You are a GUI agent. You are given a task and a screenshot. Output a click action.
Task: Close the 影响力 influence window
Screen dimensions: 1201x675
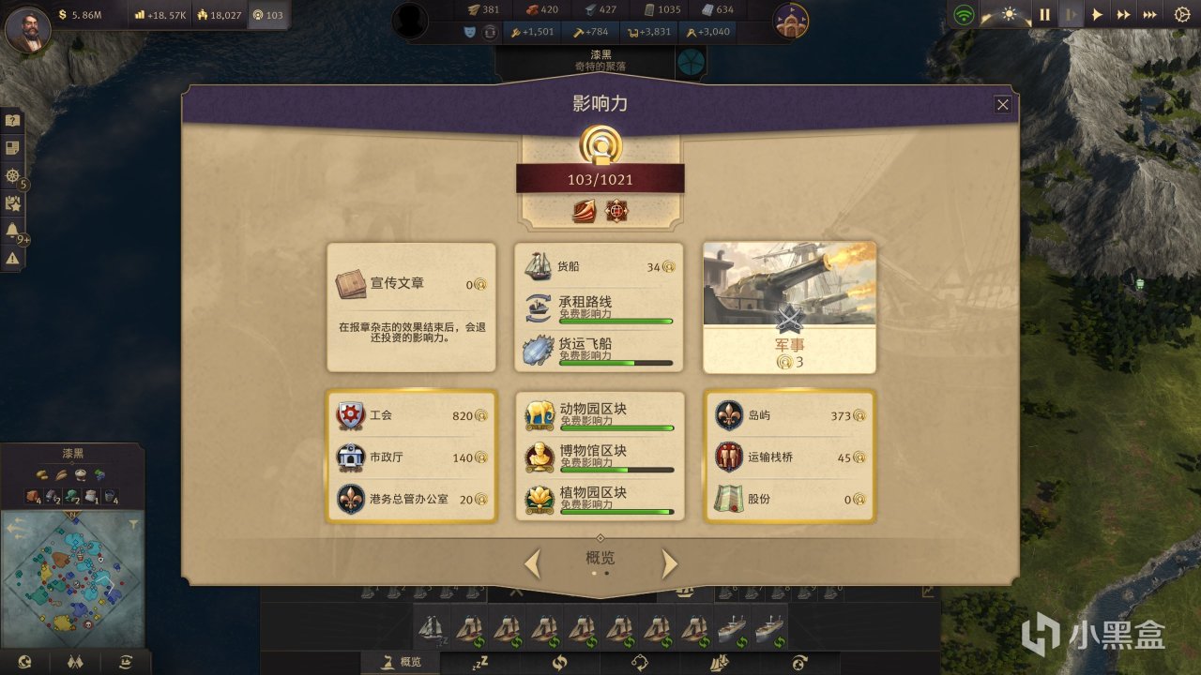(x=1003, y=105)
